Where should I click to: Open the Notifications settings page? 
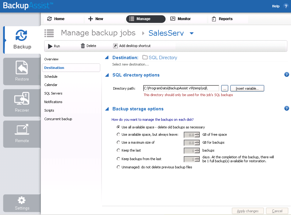53,102
